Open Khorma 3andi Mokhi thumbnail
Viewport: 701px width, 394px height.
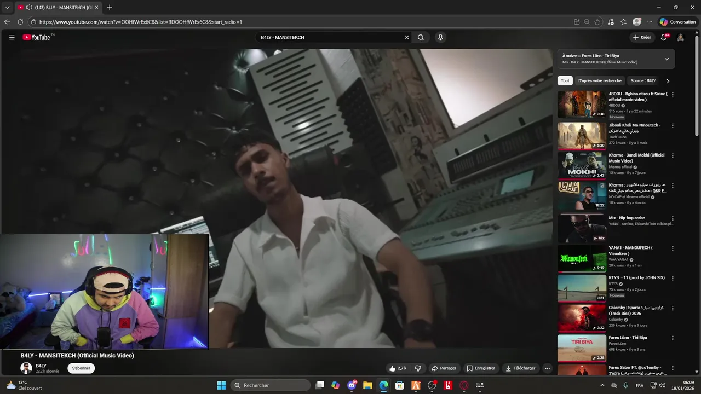[582, 165]
